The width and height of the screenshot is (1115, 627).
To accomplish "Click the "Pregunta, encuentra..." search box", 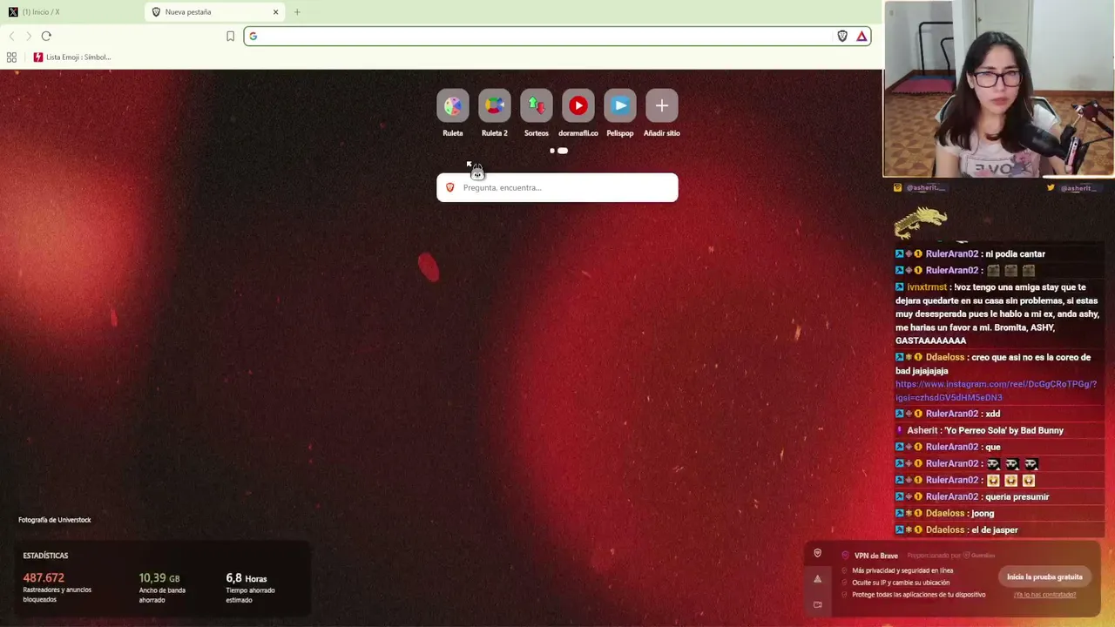I will click(557, 187).
